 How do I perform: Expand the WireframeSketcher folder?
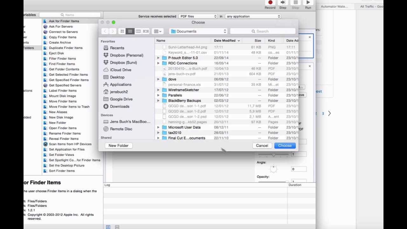pos(158,90)
